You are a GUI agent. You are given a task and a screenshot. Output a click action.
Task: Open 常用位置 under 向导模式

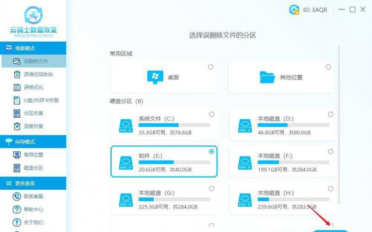(33, 155)
